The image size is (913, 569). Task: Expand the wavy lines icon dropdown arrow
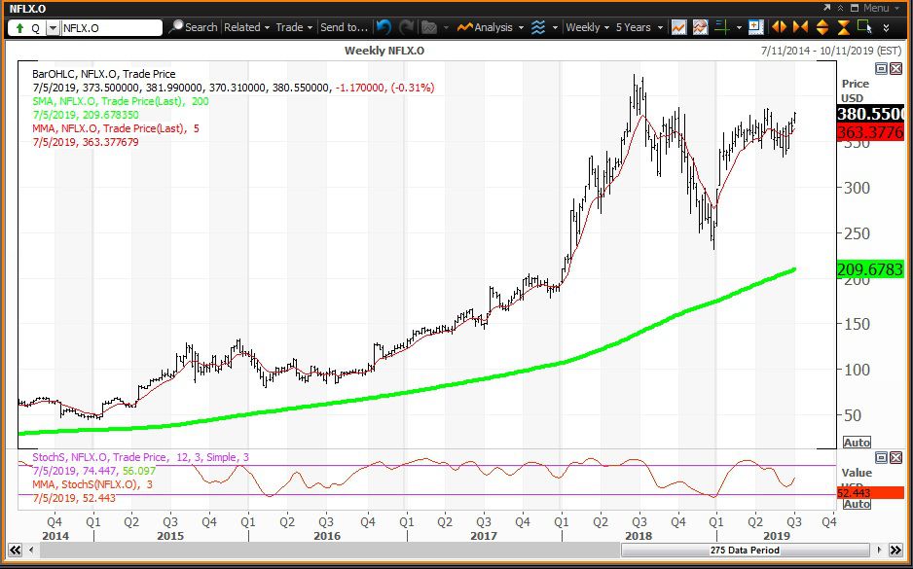coord(555,27)
